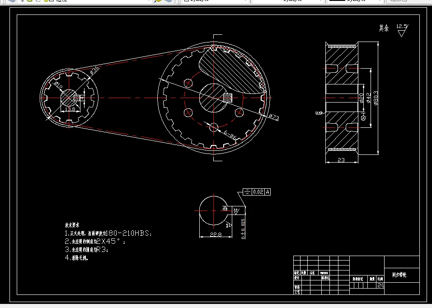Select the 1X45 chamfer note beside section view
Screen dimensions: 432x308
click(319, 113)
